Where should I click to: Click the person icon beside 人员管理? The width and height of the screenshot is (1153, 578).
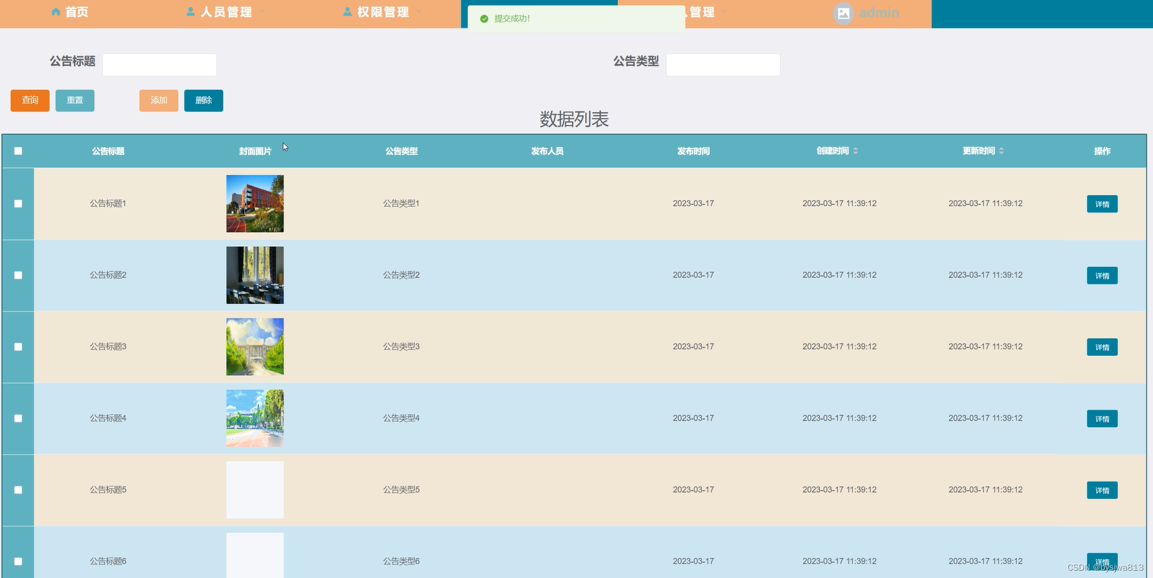(x=190, y=12)
